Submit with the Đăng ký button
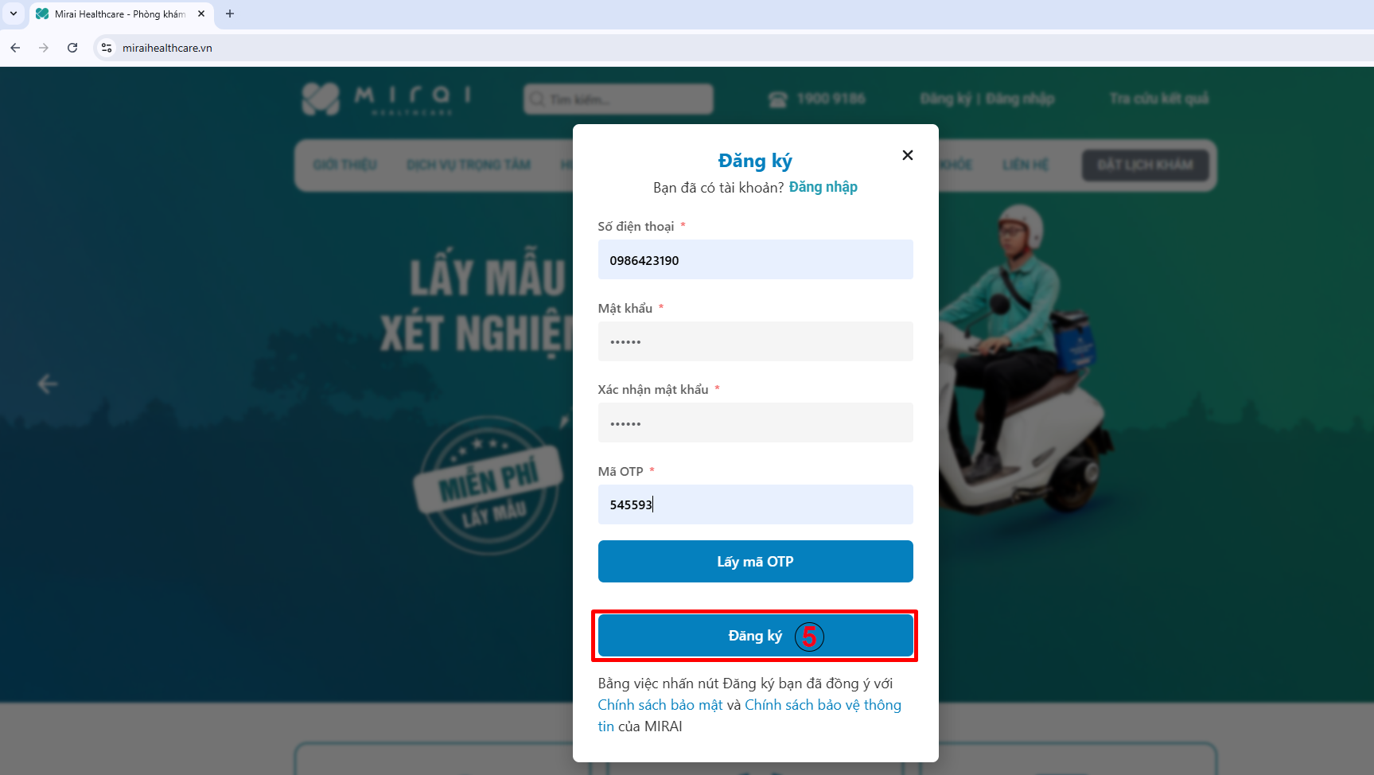 click(x=755, y=636)
